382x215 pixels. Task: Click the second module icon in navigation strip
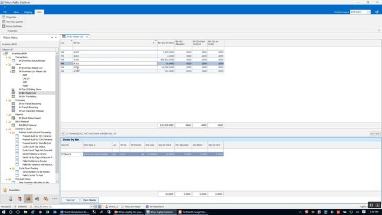pos(20,199)
